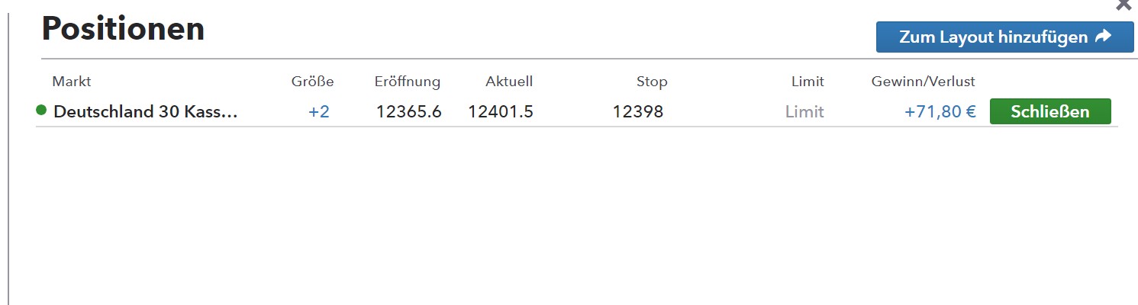Select the Aktuell column header
The image size is (1138, 305).
[508, 82]
